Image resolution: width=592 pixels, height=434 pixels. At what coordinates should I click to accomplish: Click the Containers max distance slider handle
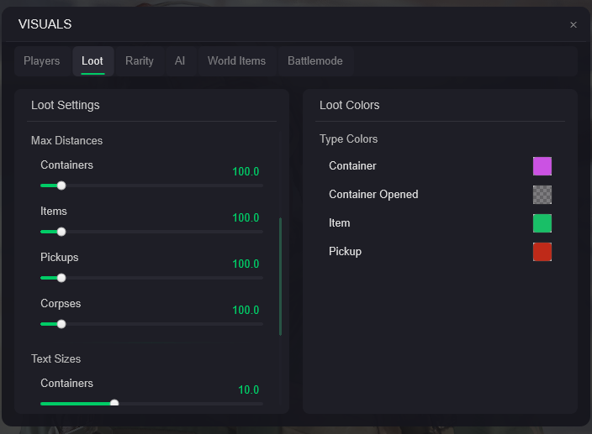click(61, 186)
